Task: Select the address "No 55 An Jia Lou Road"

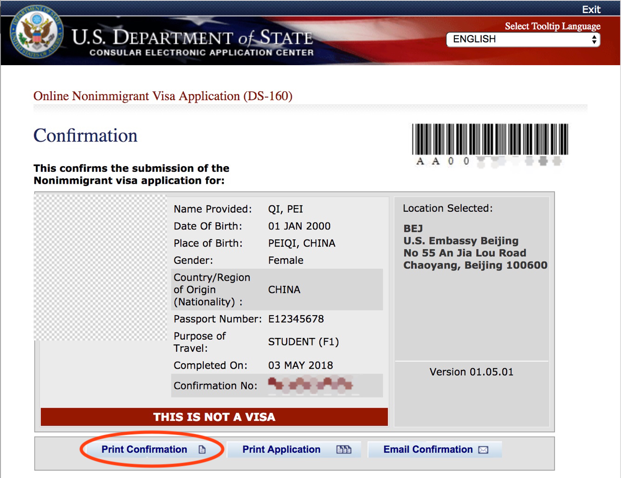Action: coord(465,253)
